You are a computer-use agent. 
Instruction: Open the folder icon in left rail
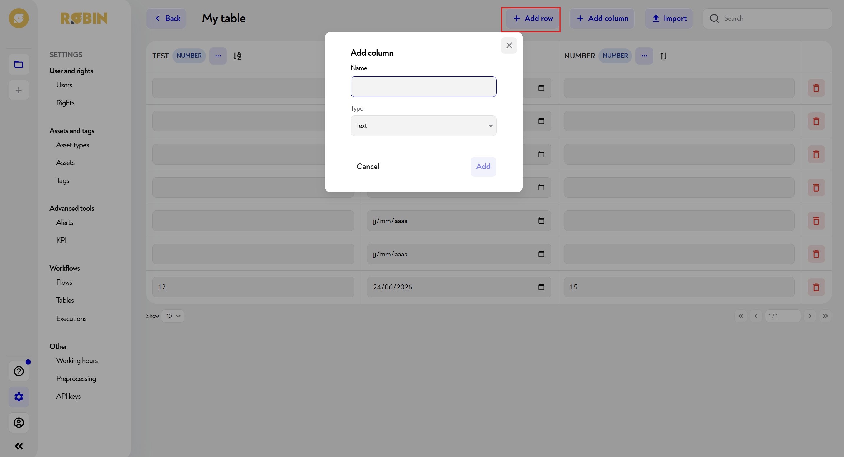[19, 64]
